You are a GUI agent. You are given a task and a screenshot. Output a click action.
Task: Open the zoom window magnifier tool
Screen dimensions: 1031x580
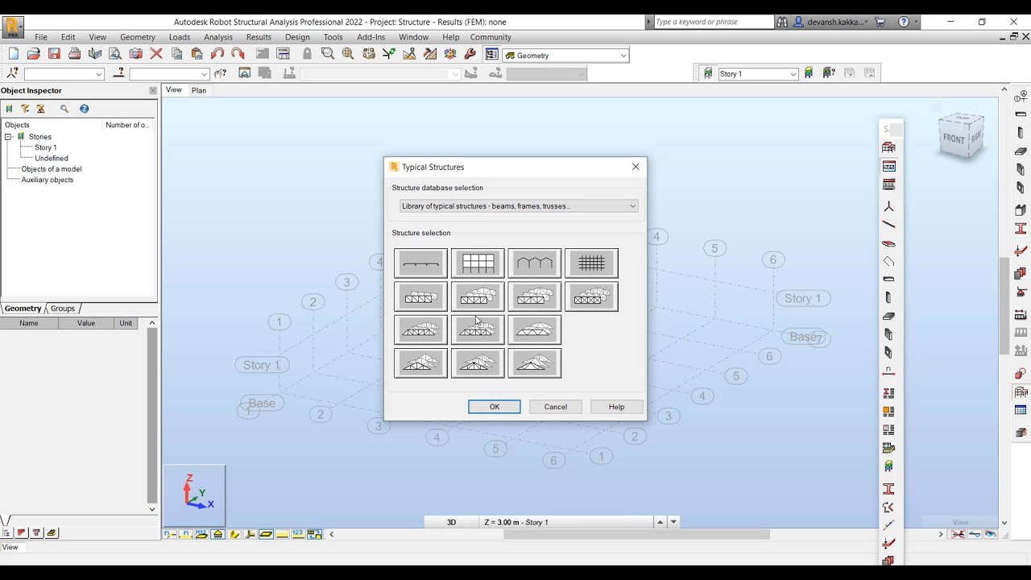[328, 54]
